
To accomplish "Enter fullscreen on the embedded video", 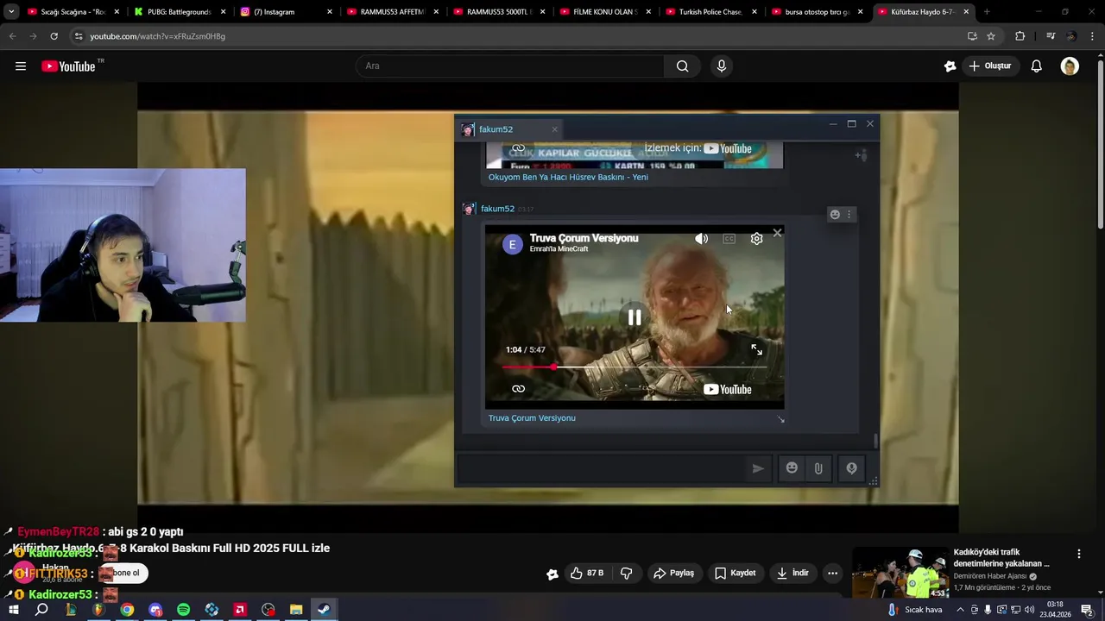I will point(756,349).
